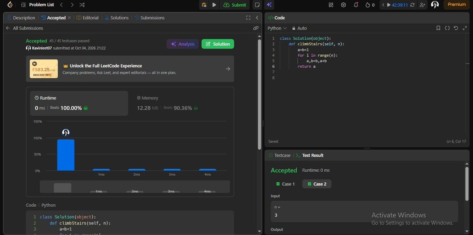This screenshot has height=235, width=473.
Task: Go to next problem arrow
Action: (72, 5)
